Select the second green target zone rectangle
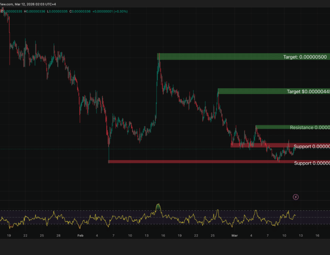The height and width of the screenshot is (255, 330). pyautogui.click(x=250, y=91)
